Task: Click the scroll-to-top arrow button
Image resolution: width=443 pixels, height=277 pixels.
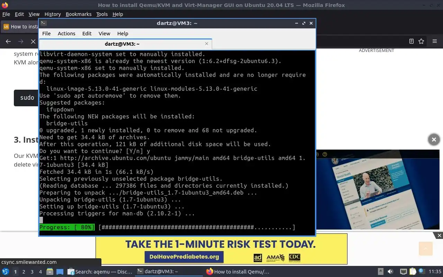Action: click(426, 248)
